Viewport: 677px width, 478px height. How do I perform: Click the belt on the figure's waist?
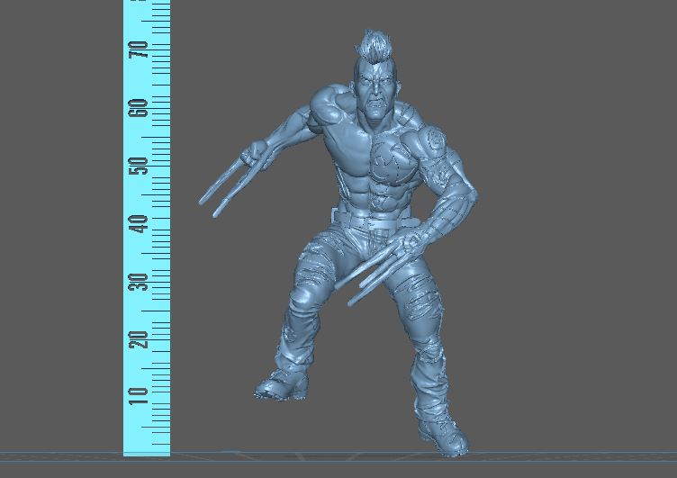(x=369, y=220)
